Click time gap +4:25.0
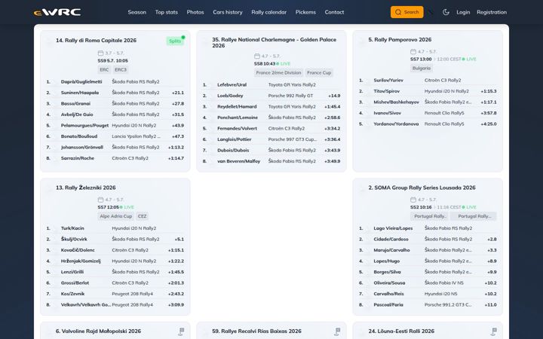 click(x=489, y=124)
